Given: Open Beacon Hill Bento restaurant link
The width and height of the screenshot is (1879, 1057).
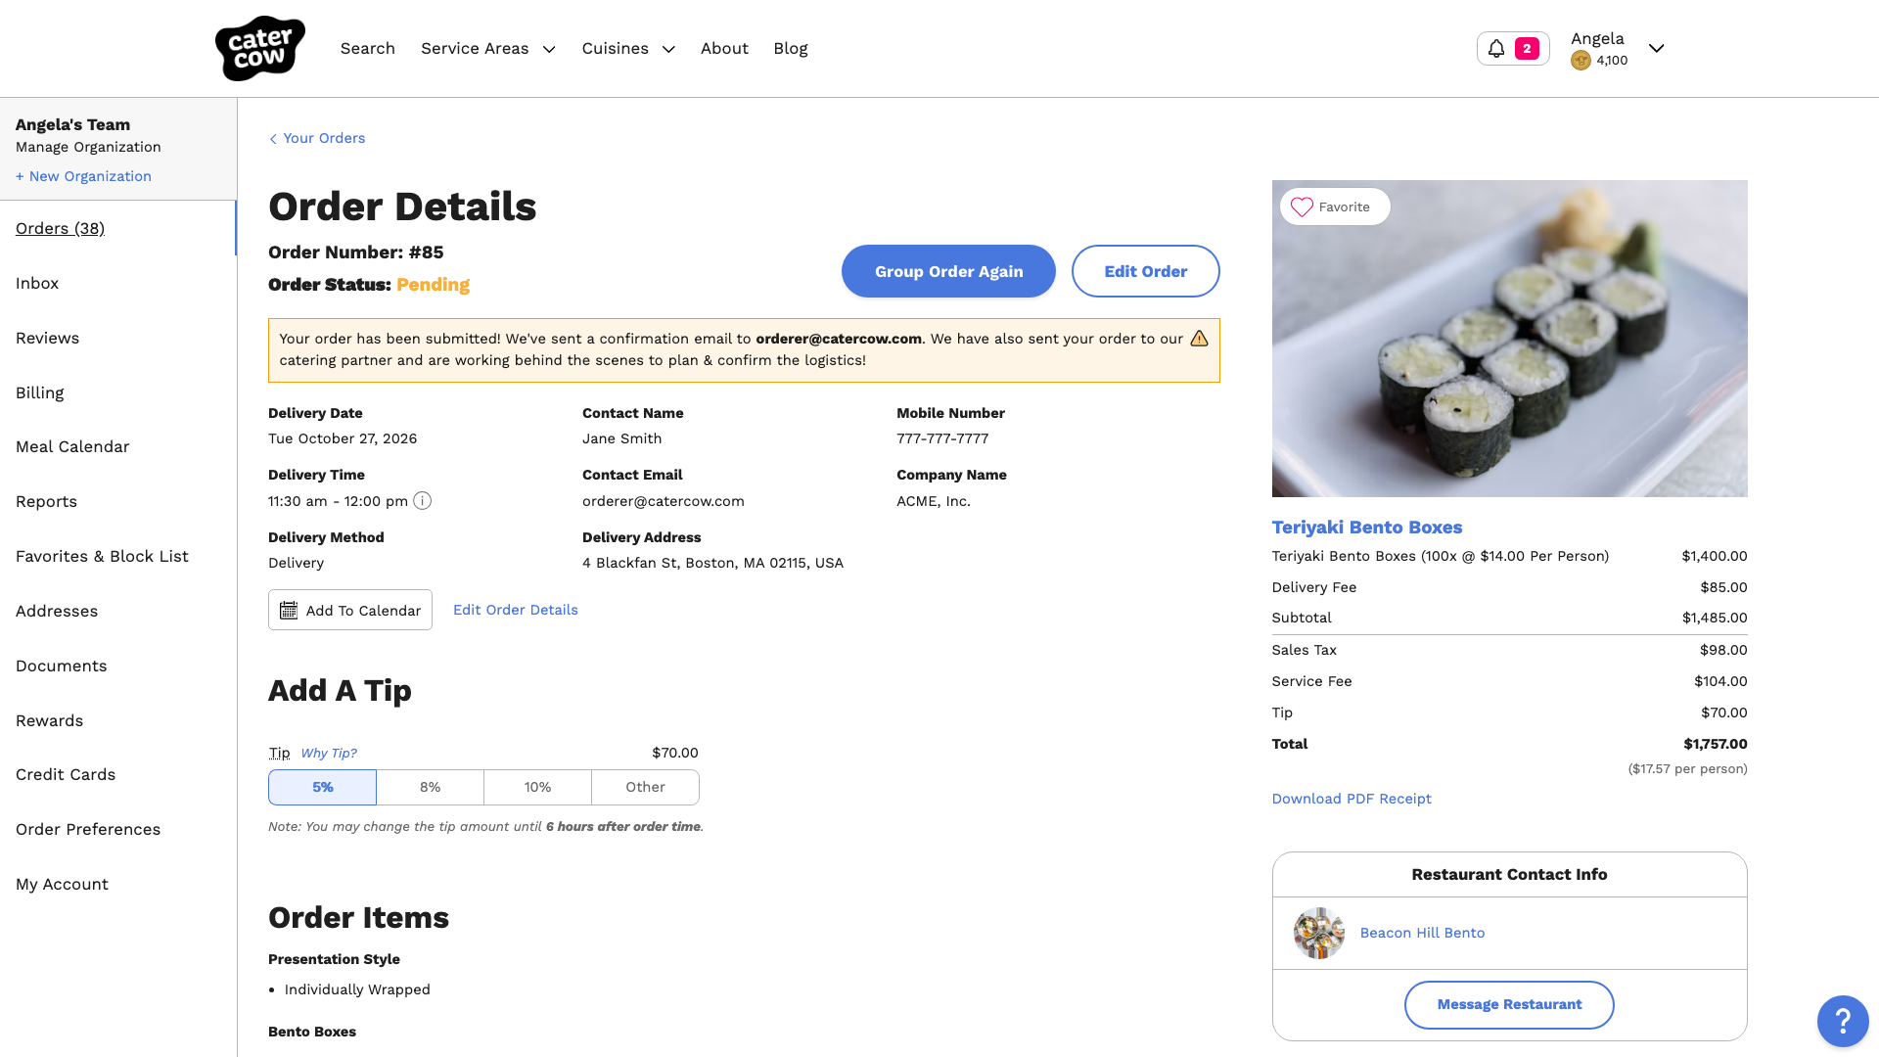Looking at the screenshot, I should pos(1422,933).
